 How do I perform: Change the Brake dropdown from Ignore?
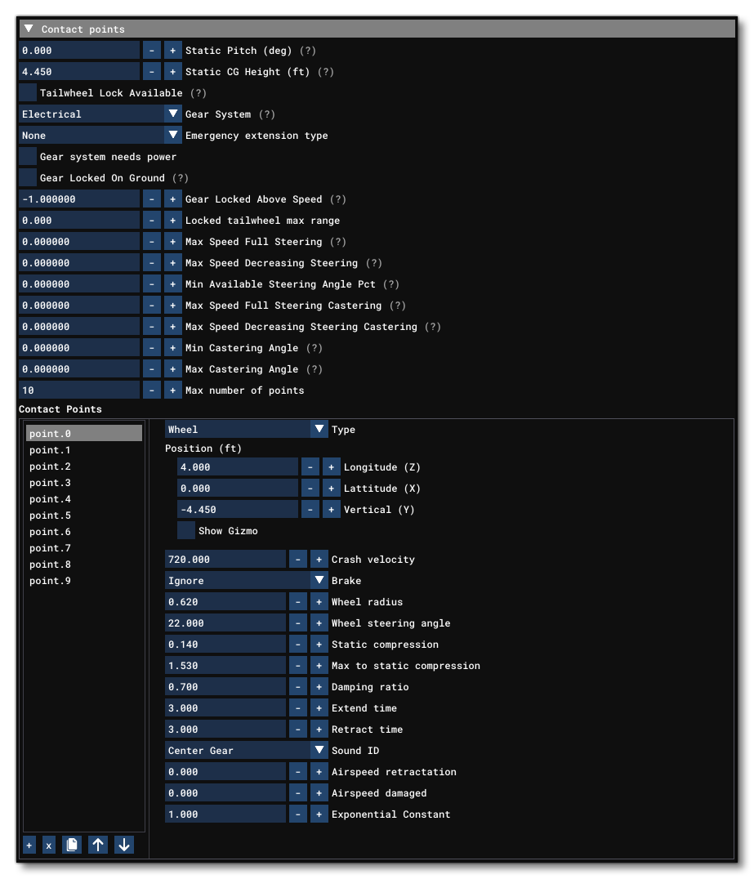tap(245, 580)
